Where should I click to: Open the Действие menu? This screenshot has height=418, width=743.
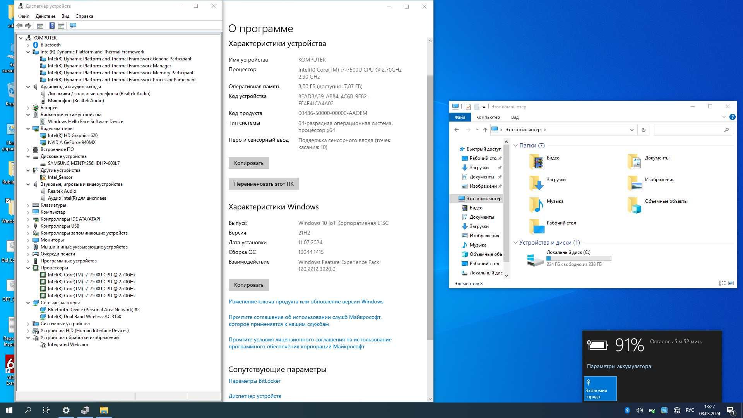(x=45, y=16)
